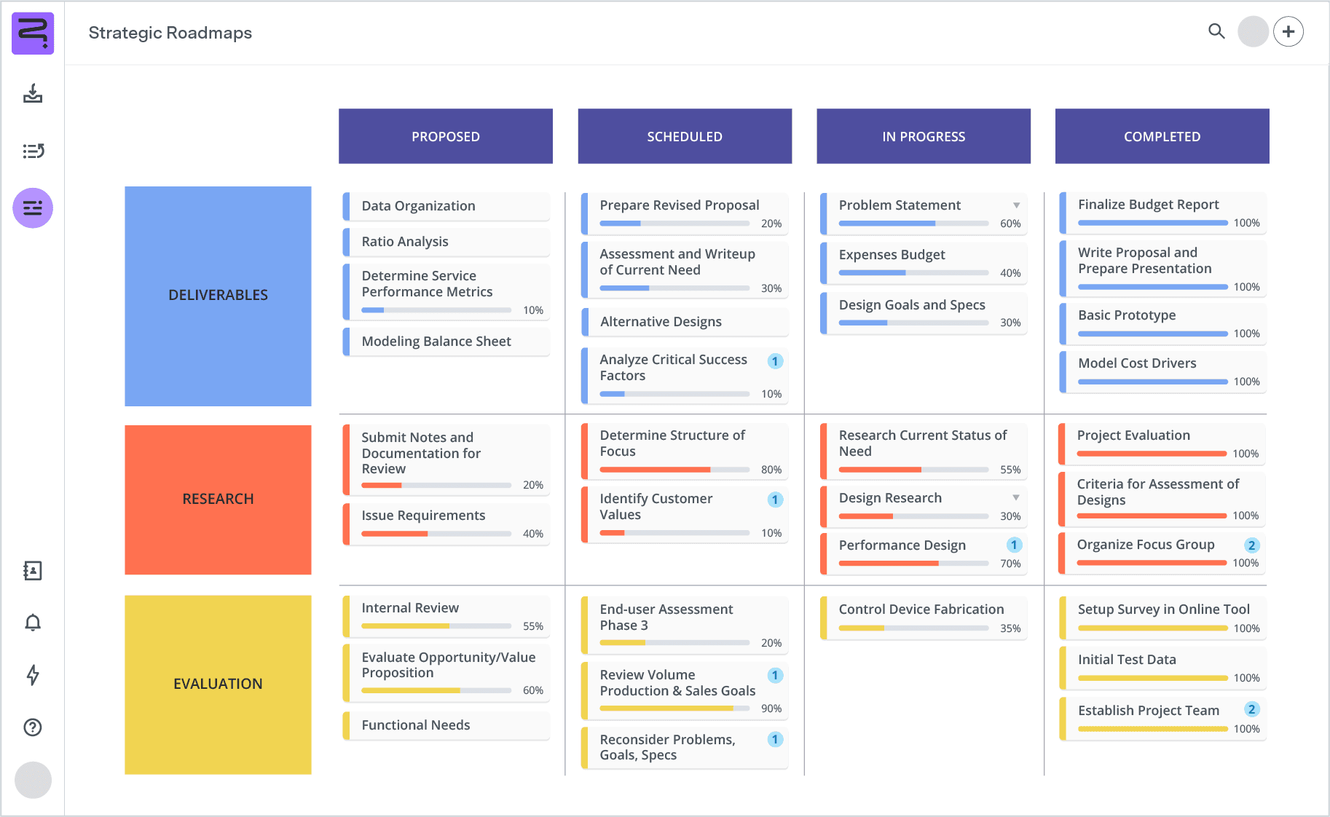Open the contacts book icon in sidebar
Screen dimensions: 1330x817
(x=32, y=571)
